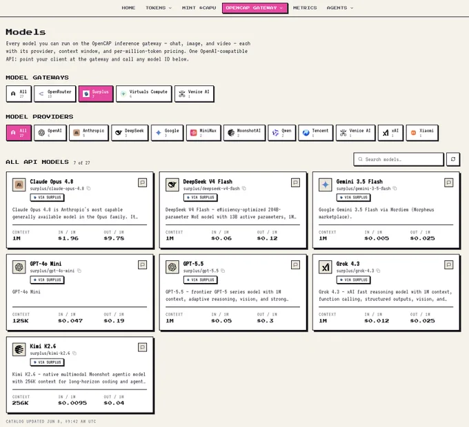469x427 pixels.
Task: Click the GPT-5.5 OpenAI logo
Action: (x=172, y=267)
